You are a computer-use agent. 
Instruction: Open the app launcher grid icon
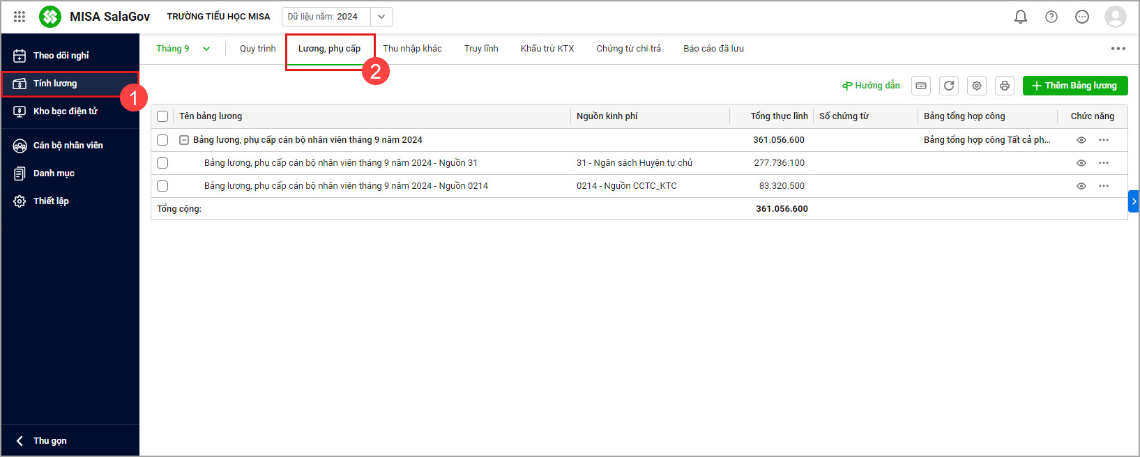20,17
